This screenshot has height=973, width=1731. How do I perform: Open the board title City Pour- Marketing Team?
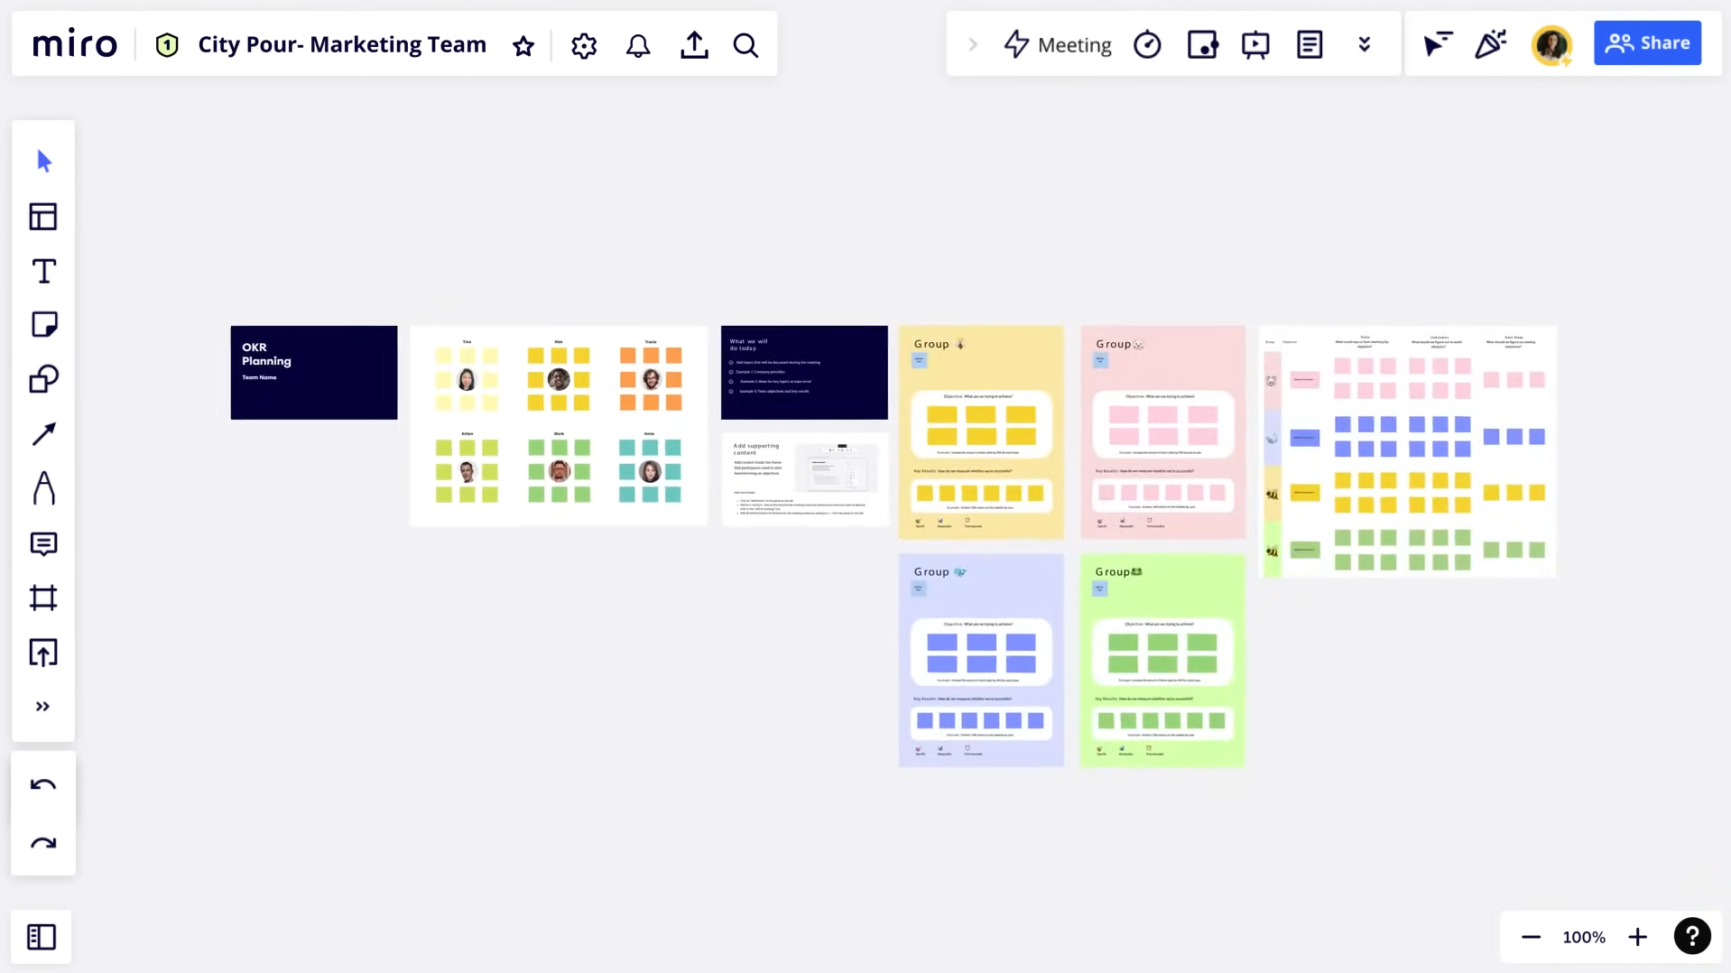(342, 44)
